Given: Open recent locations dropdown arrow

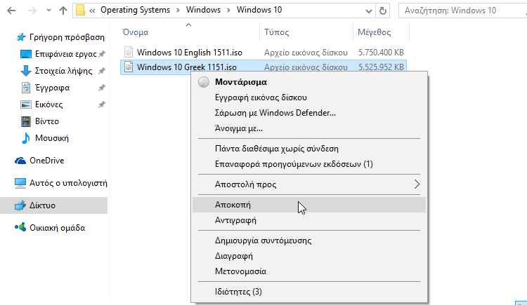Looking at the screenshot, I should click(48, 11).
